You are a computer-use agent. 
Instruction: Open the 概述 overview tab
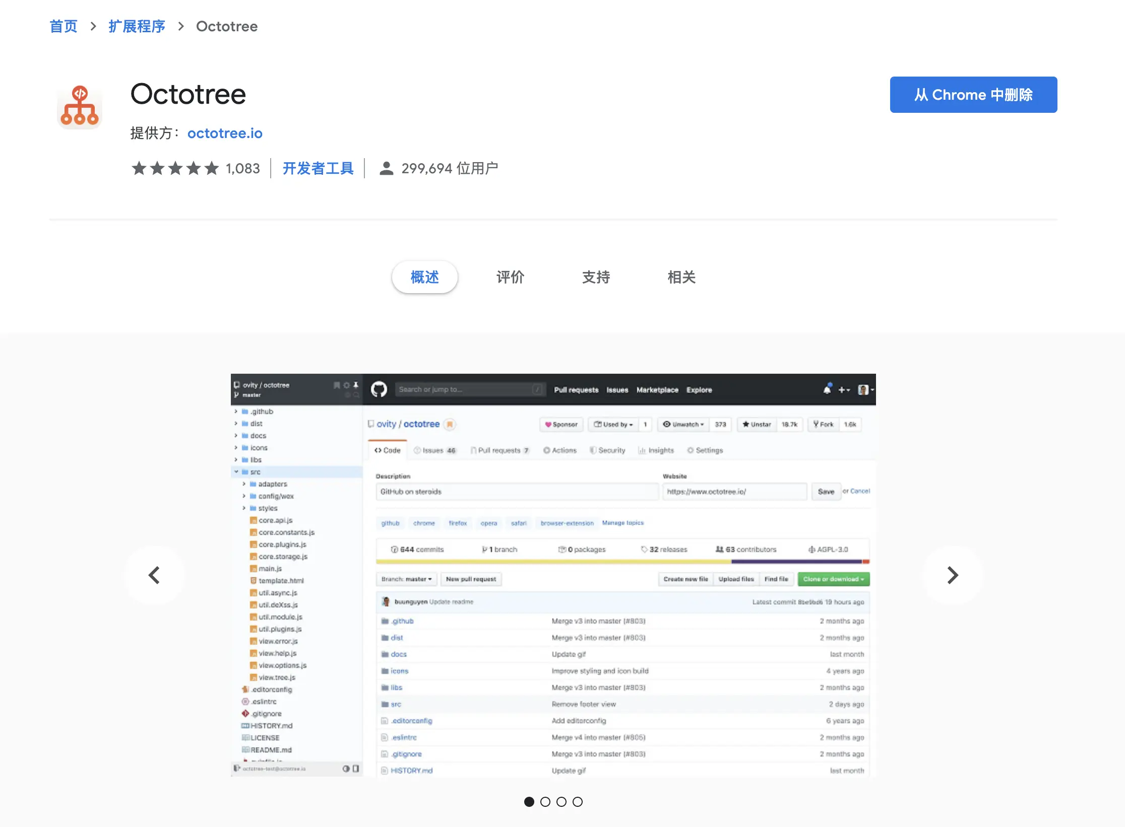click(x=424, y=277)
